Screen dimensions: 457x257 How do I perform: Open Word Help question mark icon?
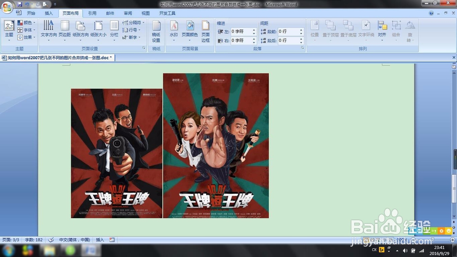click(x=431, y=13)
